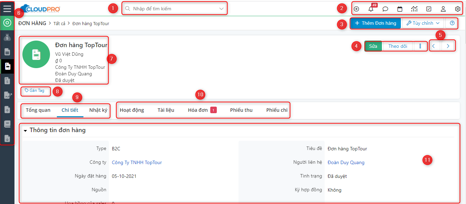Click the quick create plus circle icon
466x204 pixels.
coord(356,9)
